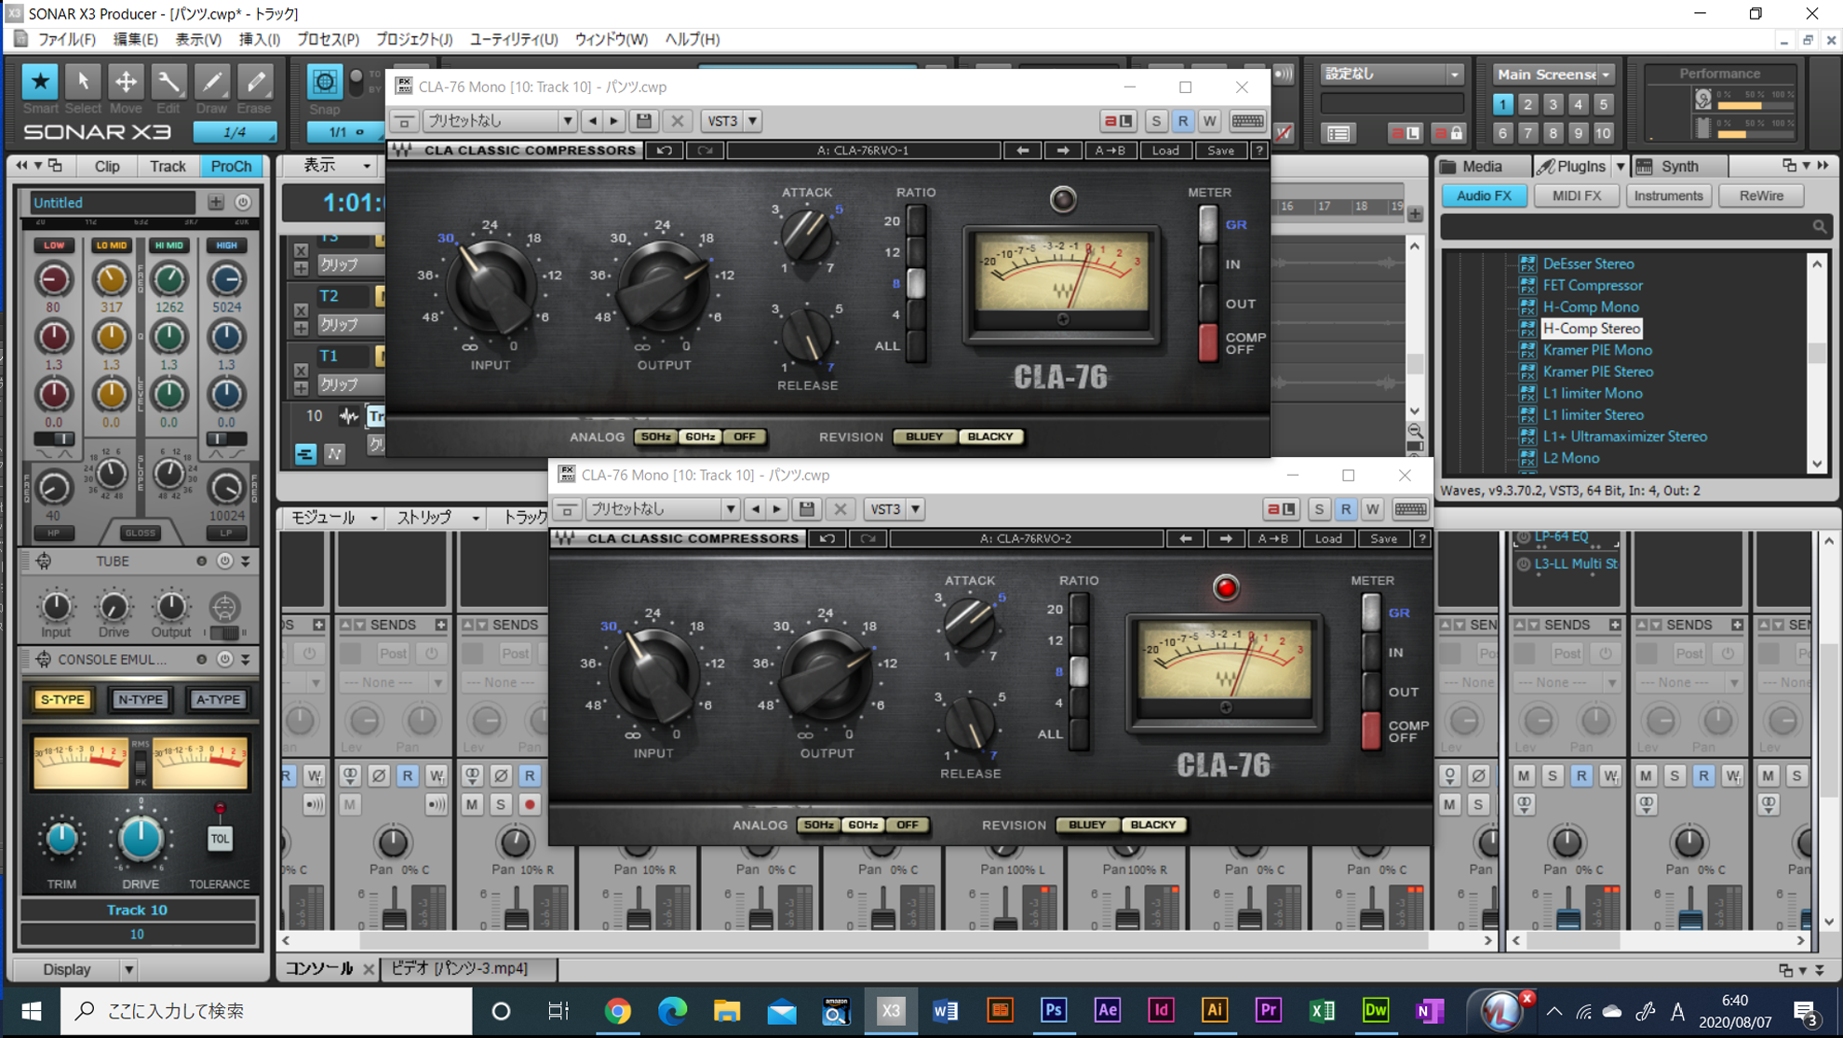Open virtual keyboard in upper CLA-76 window
This screenshot has width=1843, height=1038.
coord(1247,121)
